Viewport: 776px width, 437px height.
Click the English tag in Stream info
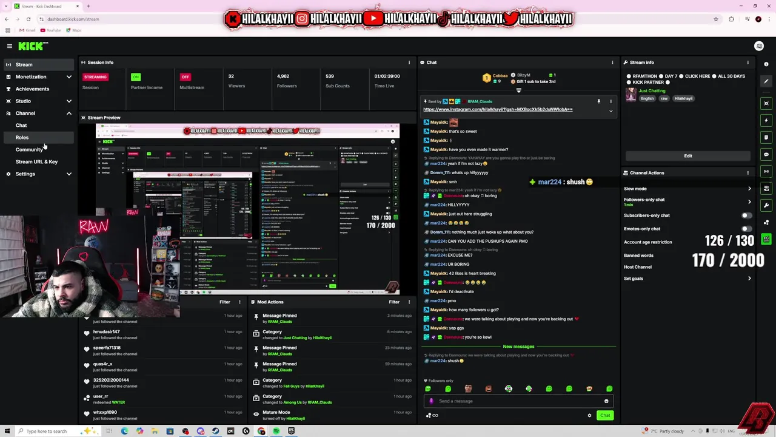[x=647, y=98]
